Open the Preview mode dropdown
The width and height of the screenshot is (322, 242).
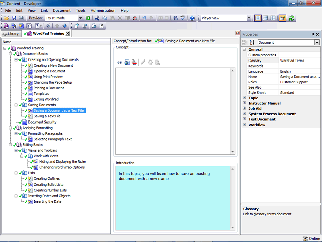[x=80, y=18]
